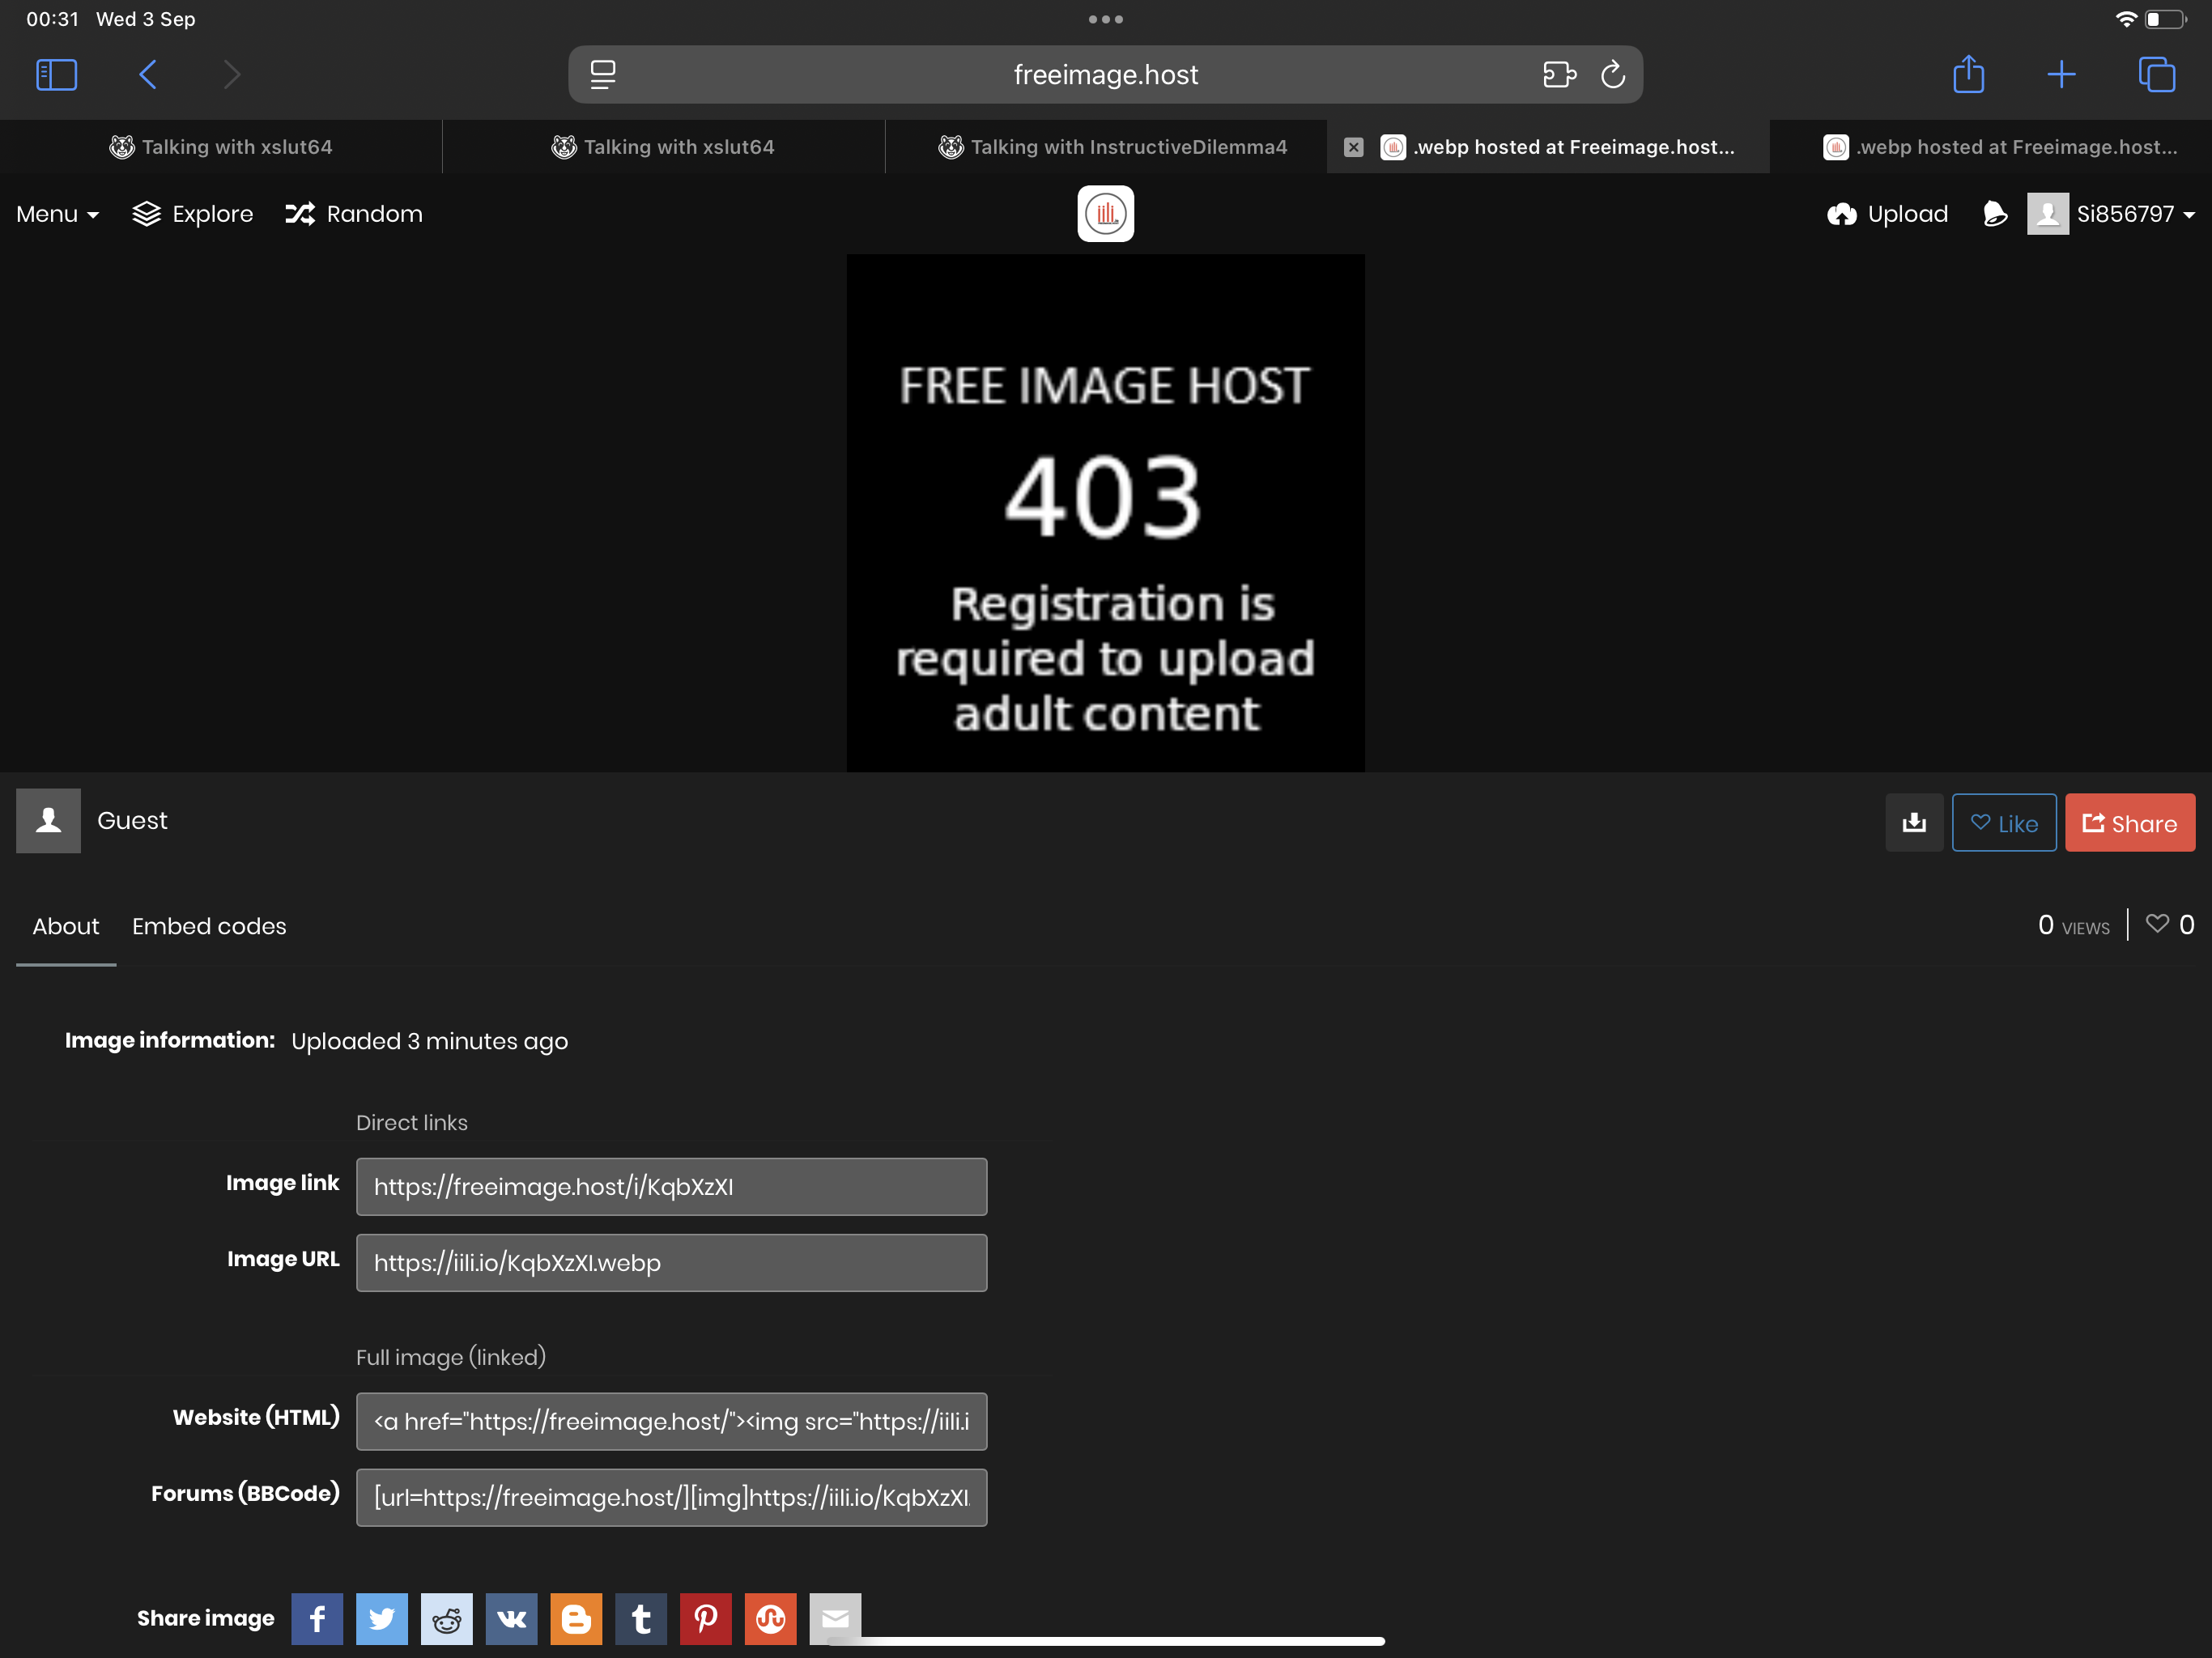
Task: Select the Website (HTML) code field
Action: [x=671, y=1422]
